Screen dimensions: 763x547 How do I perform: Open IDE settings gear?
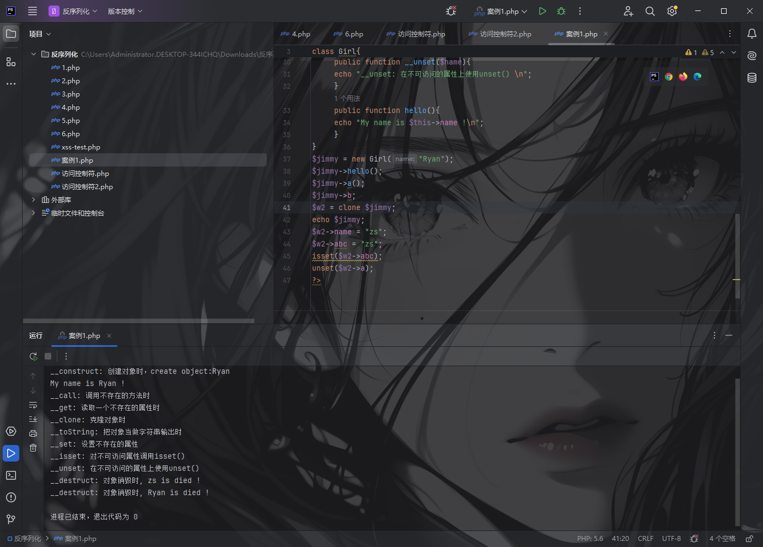coord(672,11)
